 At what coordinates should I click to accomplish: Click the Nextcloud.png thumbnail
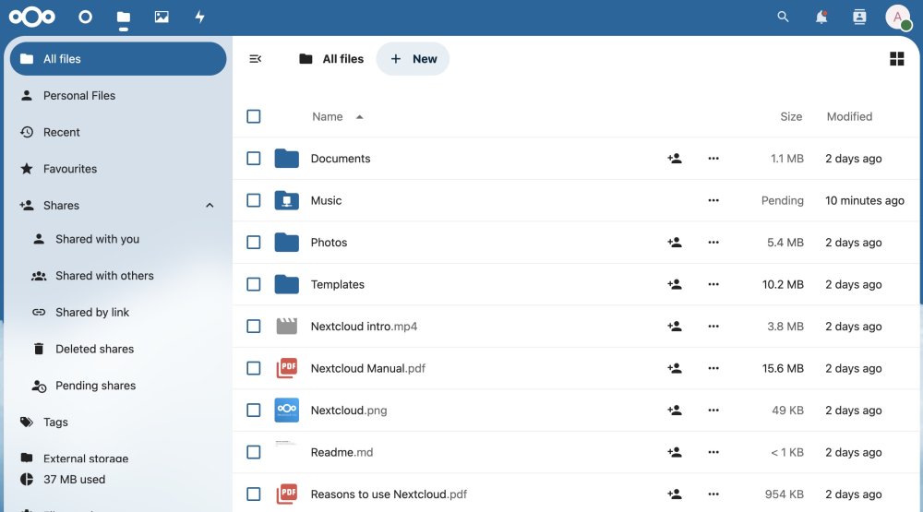287,411
